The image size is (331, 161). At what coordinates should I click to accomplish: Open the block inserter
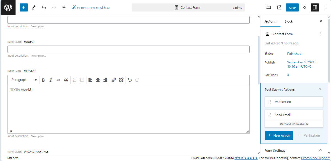click(23, 7)
